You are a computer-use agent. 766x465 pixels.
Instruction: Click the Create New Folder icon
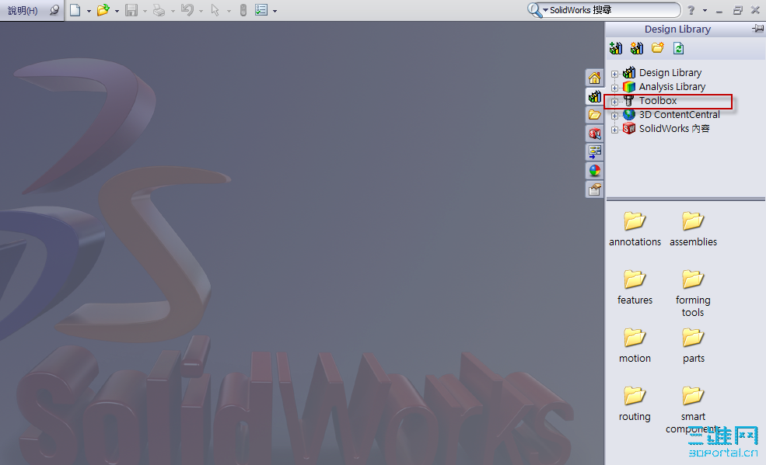tap(658, 48)
